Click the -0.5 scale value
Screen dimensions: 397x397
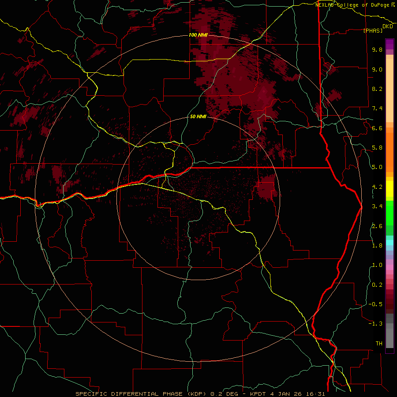pyautogui.click(x=375, y=304)
